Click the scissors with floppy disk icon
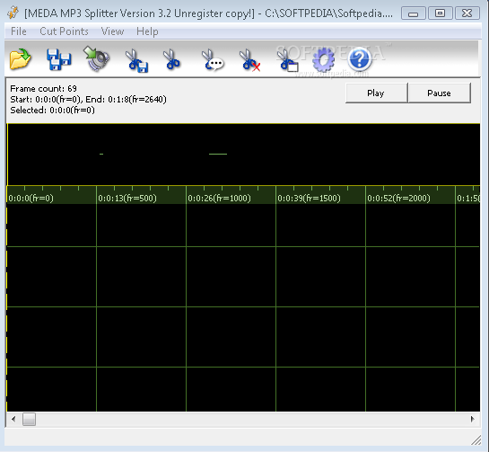The image size is (489, 452). tap(136, 60)
